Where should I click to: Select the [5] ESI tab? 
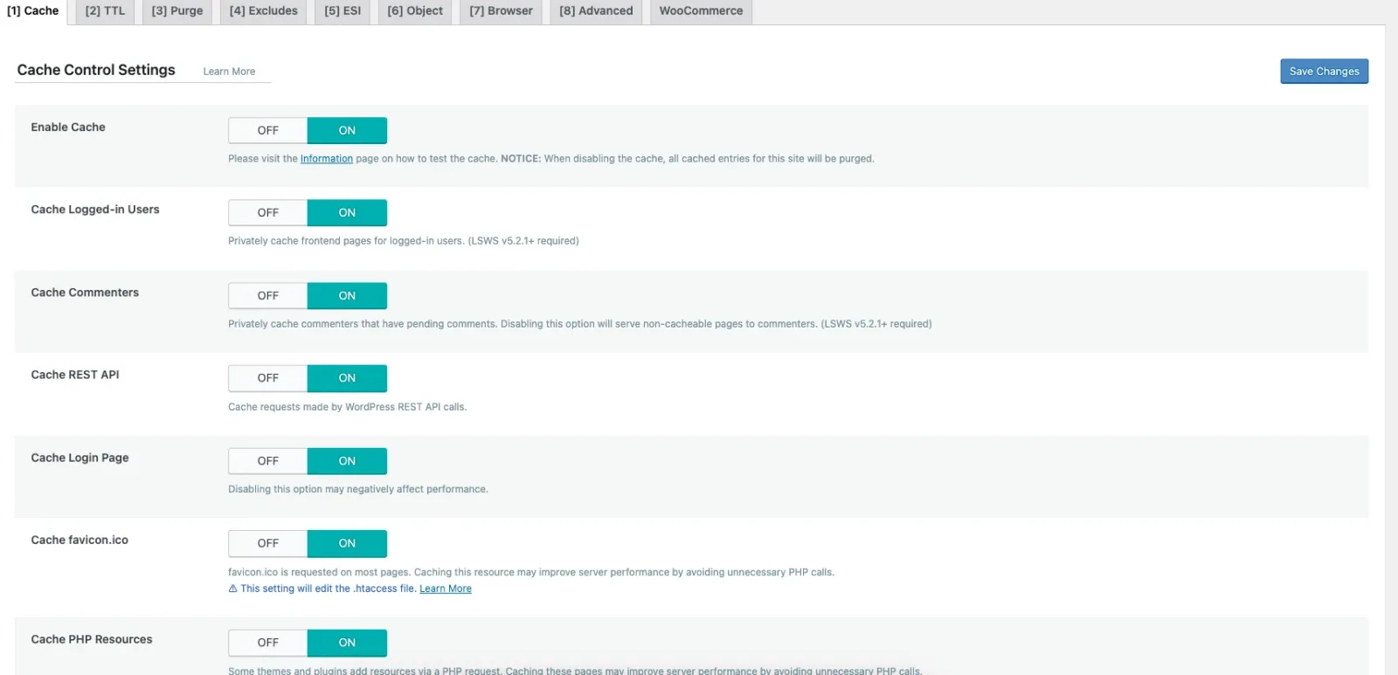[343, 11]
